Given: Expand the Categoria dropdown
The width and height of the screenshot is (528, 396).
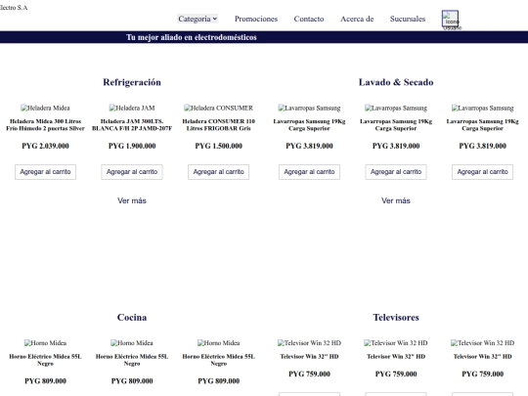Looking at the screenshot, I should (198, 19).
